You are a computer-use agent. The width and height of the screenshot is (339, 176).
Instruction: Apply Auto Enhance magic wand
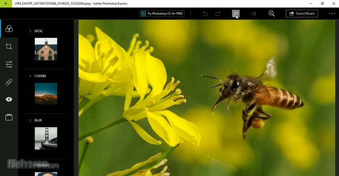tap(236, 14)
